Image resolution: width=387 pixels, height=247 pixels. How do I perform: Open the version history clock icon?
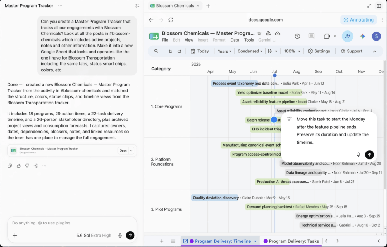pos(297,36)
